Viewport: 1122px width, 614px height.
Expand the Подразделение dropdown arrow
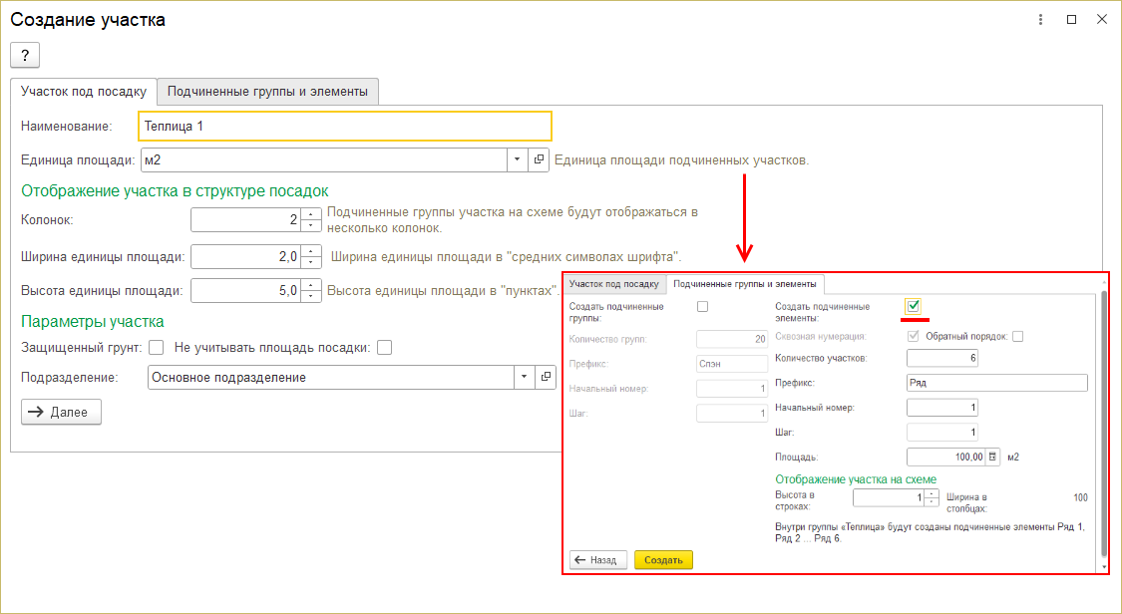(x=525, y=377)
